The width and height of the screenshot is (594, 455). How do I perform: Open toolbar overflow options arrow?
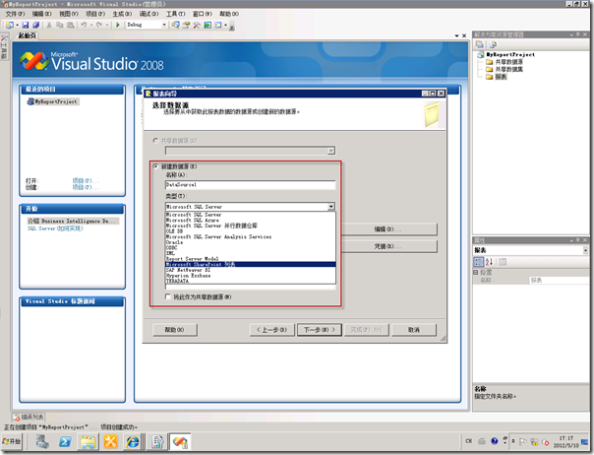[x=232, y=28]
